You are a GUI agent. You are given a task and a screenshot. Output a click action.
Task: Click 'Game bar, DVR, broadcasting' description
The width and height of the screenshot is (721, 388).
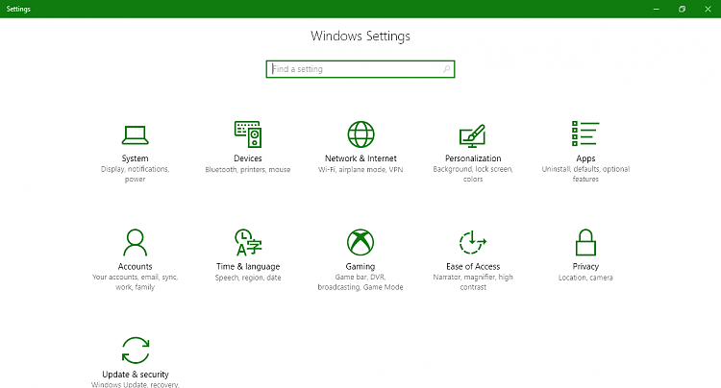[360, 282]
